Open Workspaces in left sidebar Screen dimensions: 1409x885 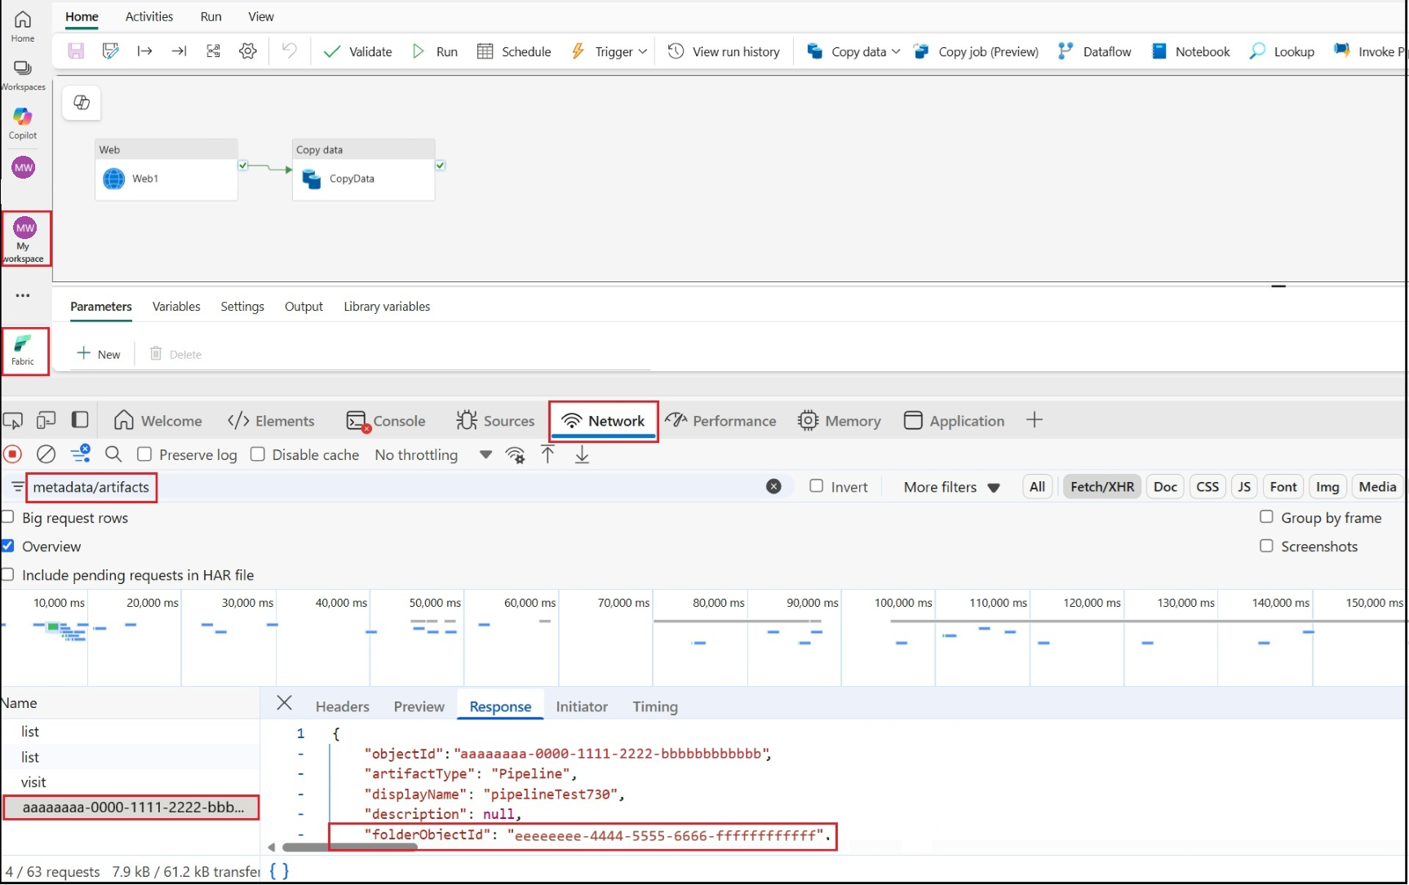(23, 75)
